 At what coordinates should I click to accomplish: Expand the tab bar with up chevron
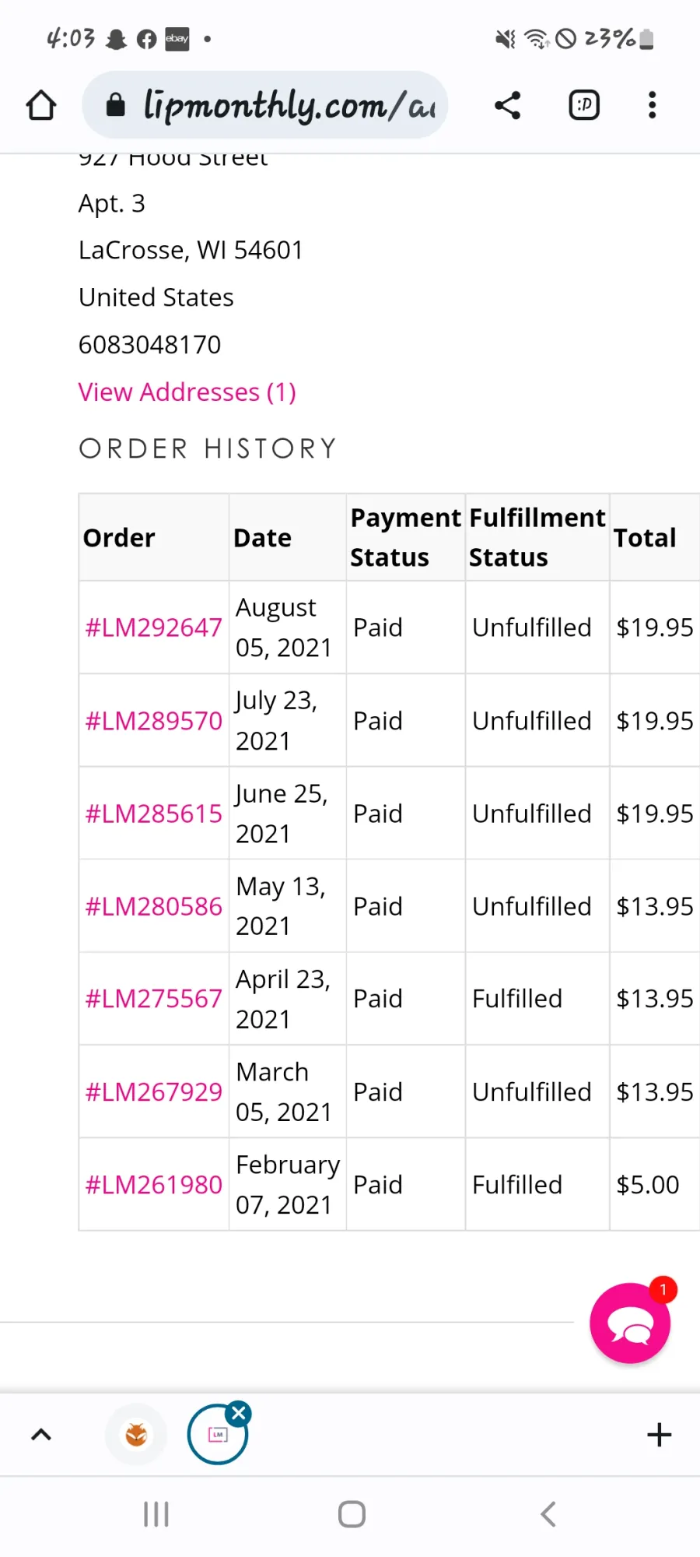point(41,1435)
